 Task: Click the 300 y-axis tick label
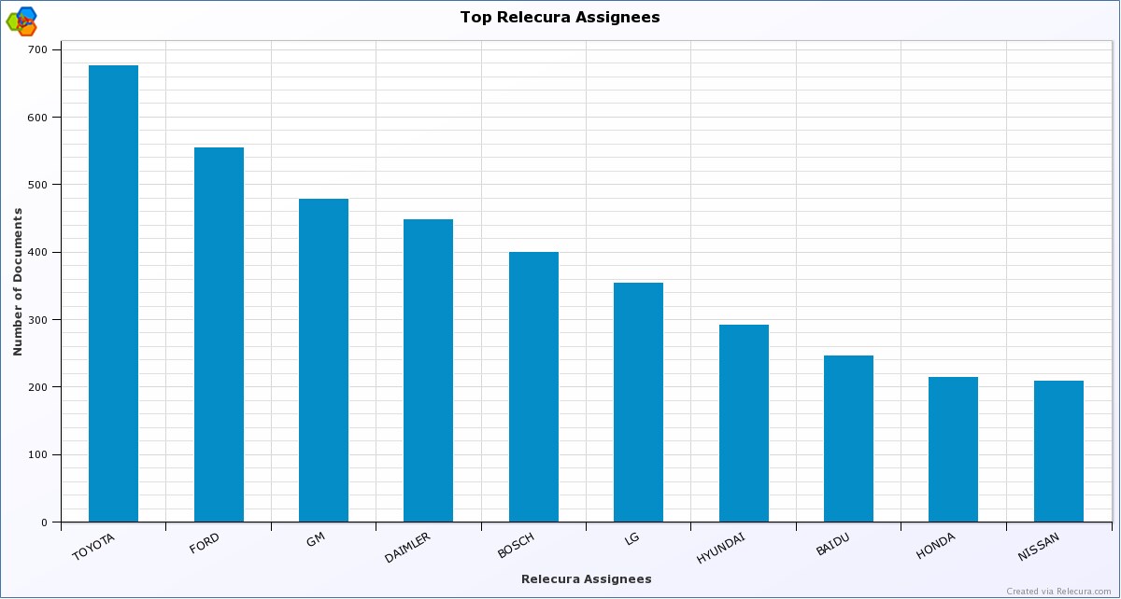click(38, 320)
